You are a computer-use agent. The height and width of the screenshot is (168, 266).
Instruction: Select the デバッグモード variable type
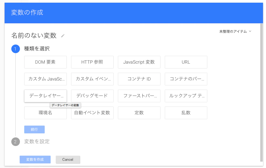92,96
